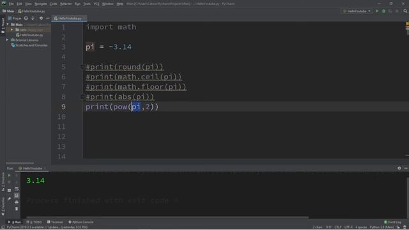Screen dimensions: 409x230
Task: Expand External Libraries node arrow
Action: point(7,40)
